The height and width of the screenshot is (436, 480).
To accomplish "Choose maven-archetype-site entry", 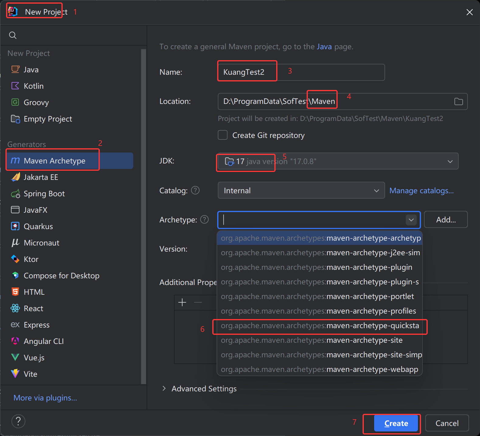I will coord(320,340).
